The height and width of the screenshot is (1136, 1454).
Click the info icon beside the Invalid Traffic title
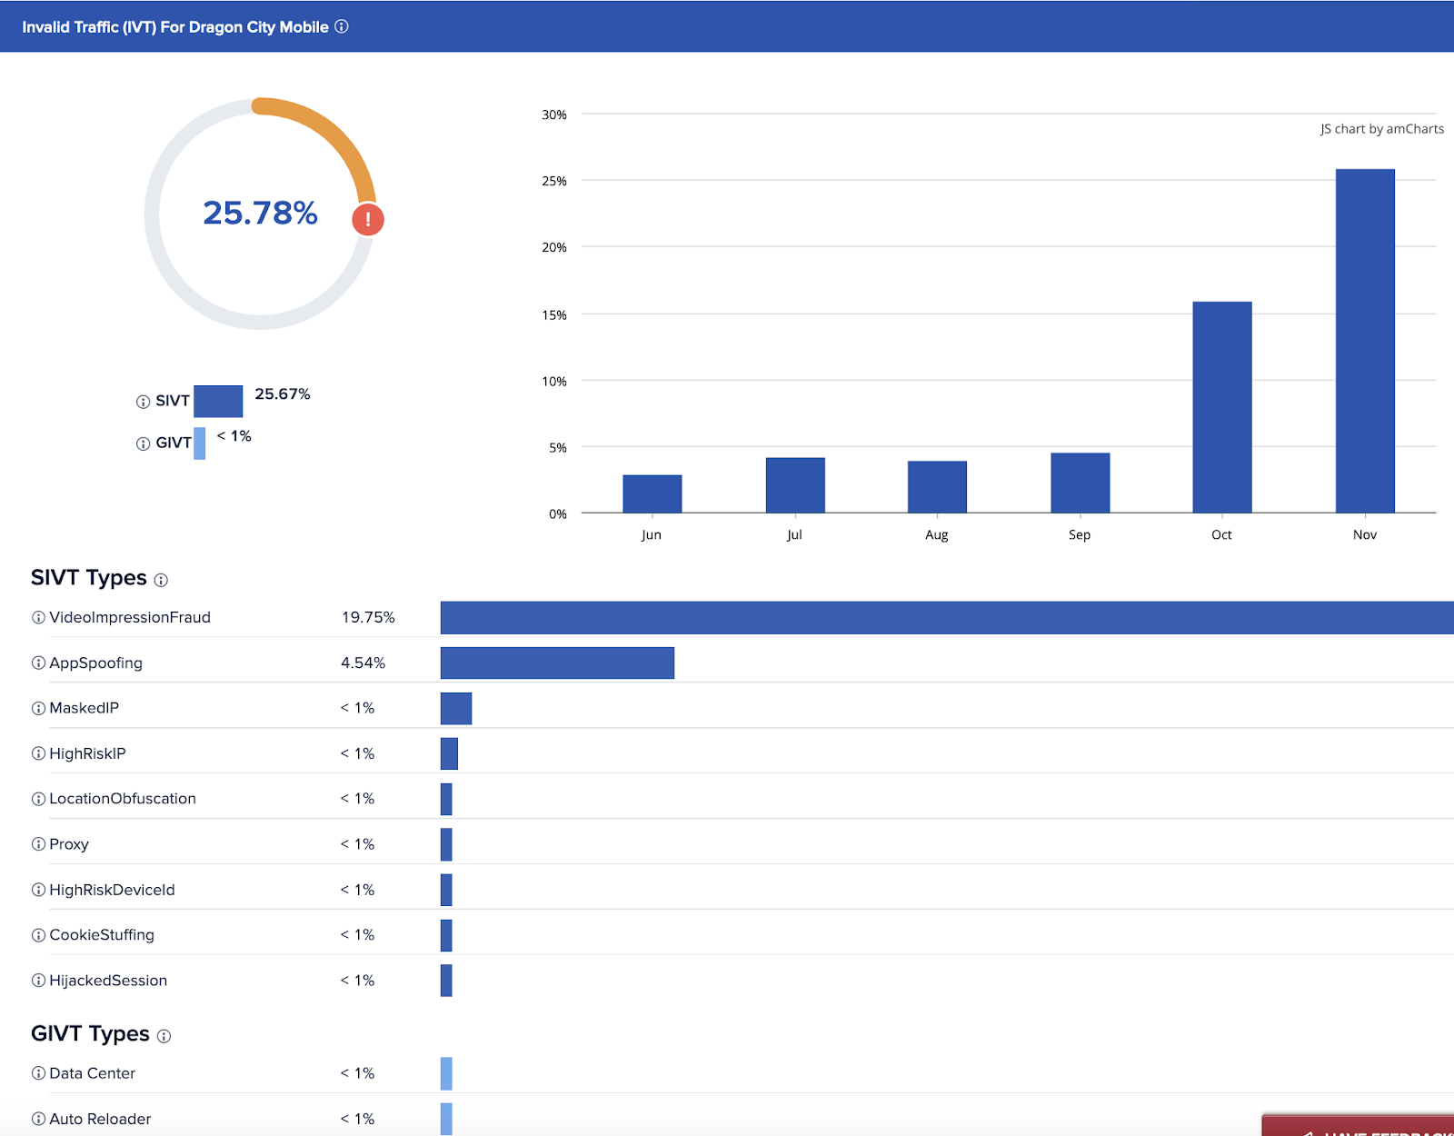tap(342, 26)
